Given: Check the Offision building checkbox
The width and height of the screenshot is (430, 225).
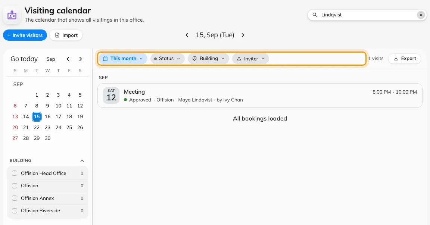Looking at the screenshot, I should pos(15,186).
